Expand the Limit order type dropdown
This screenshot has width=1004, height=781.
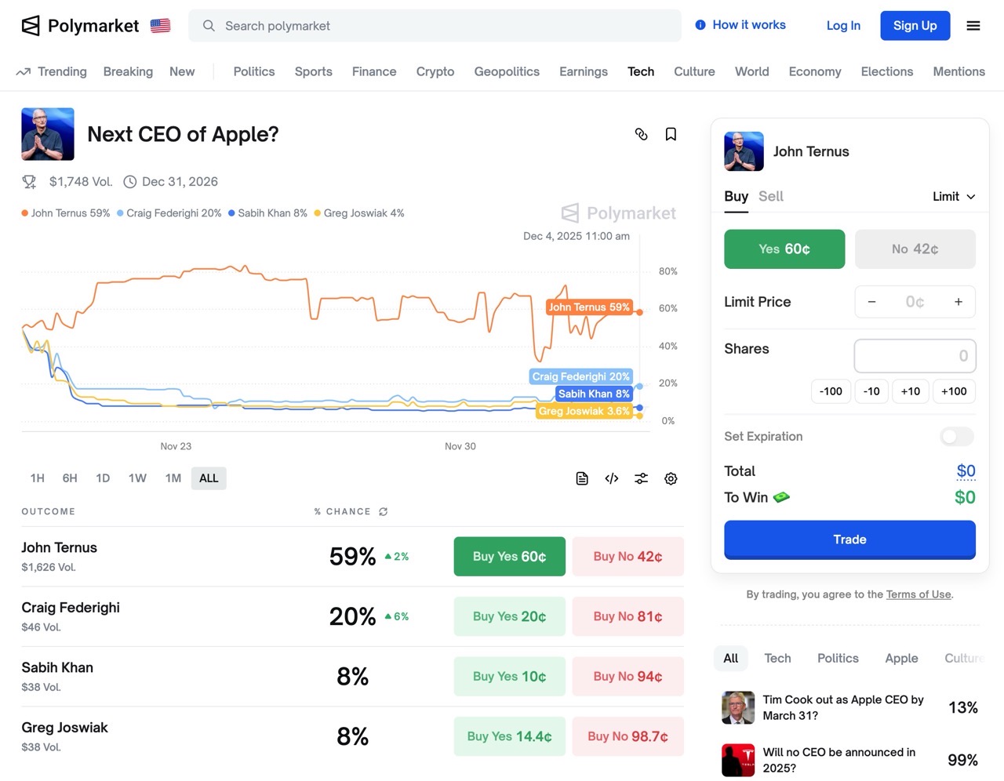point(954,197)
